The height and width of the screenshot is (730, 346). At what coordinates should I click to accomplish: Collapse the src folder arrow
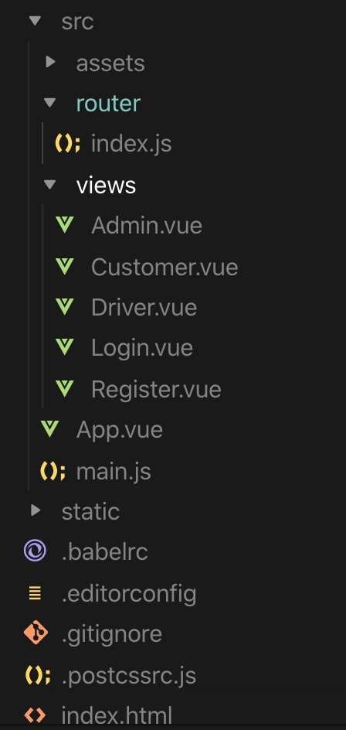(35, 20)
